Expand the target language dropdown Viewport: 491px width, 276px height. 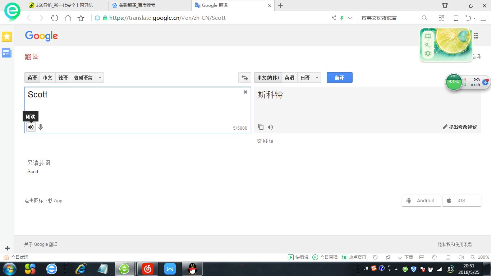317,77
